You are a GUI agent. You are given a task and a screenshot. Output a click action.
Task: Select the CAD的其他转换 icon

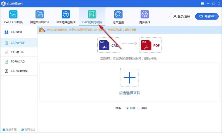click(92, 14)
